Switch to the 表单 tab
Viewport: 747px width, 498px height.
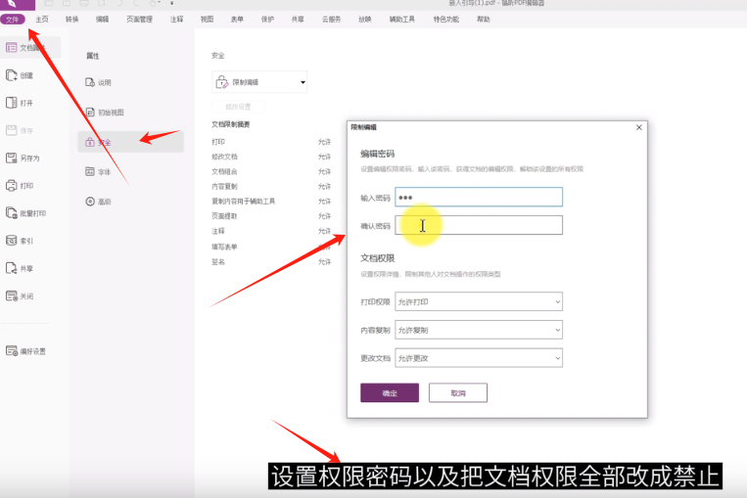(x=237, y=19)
